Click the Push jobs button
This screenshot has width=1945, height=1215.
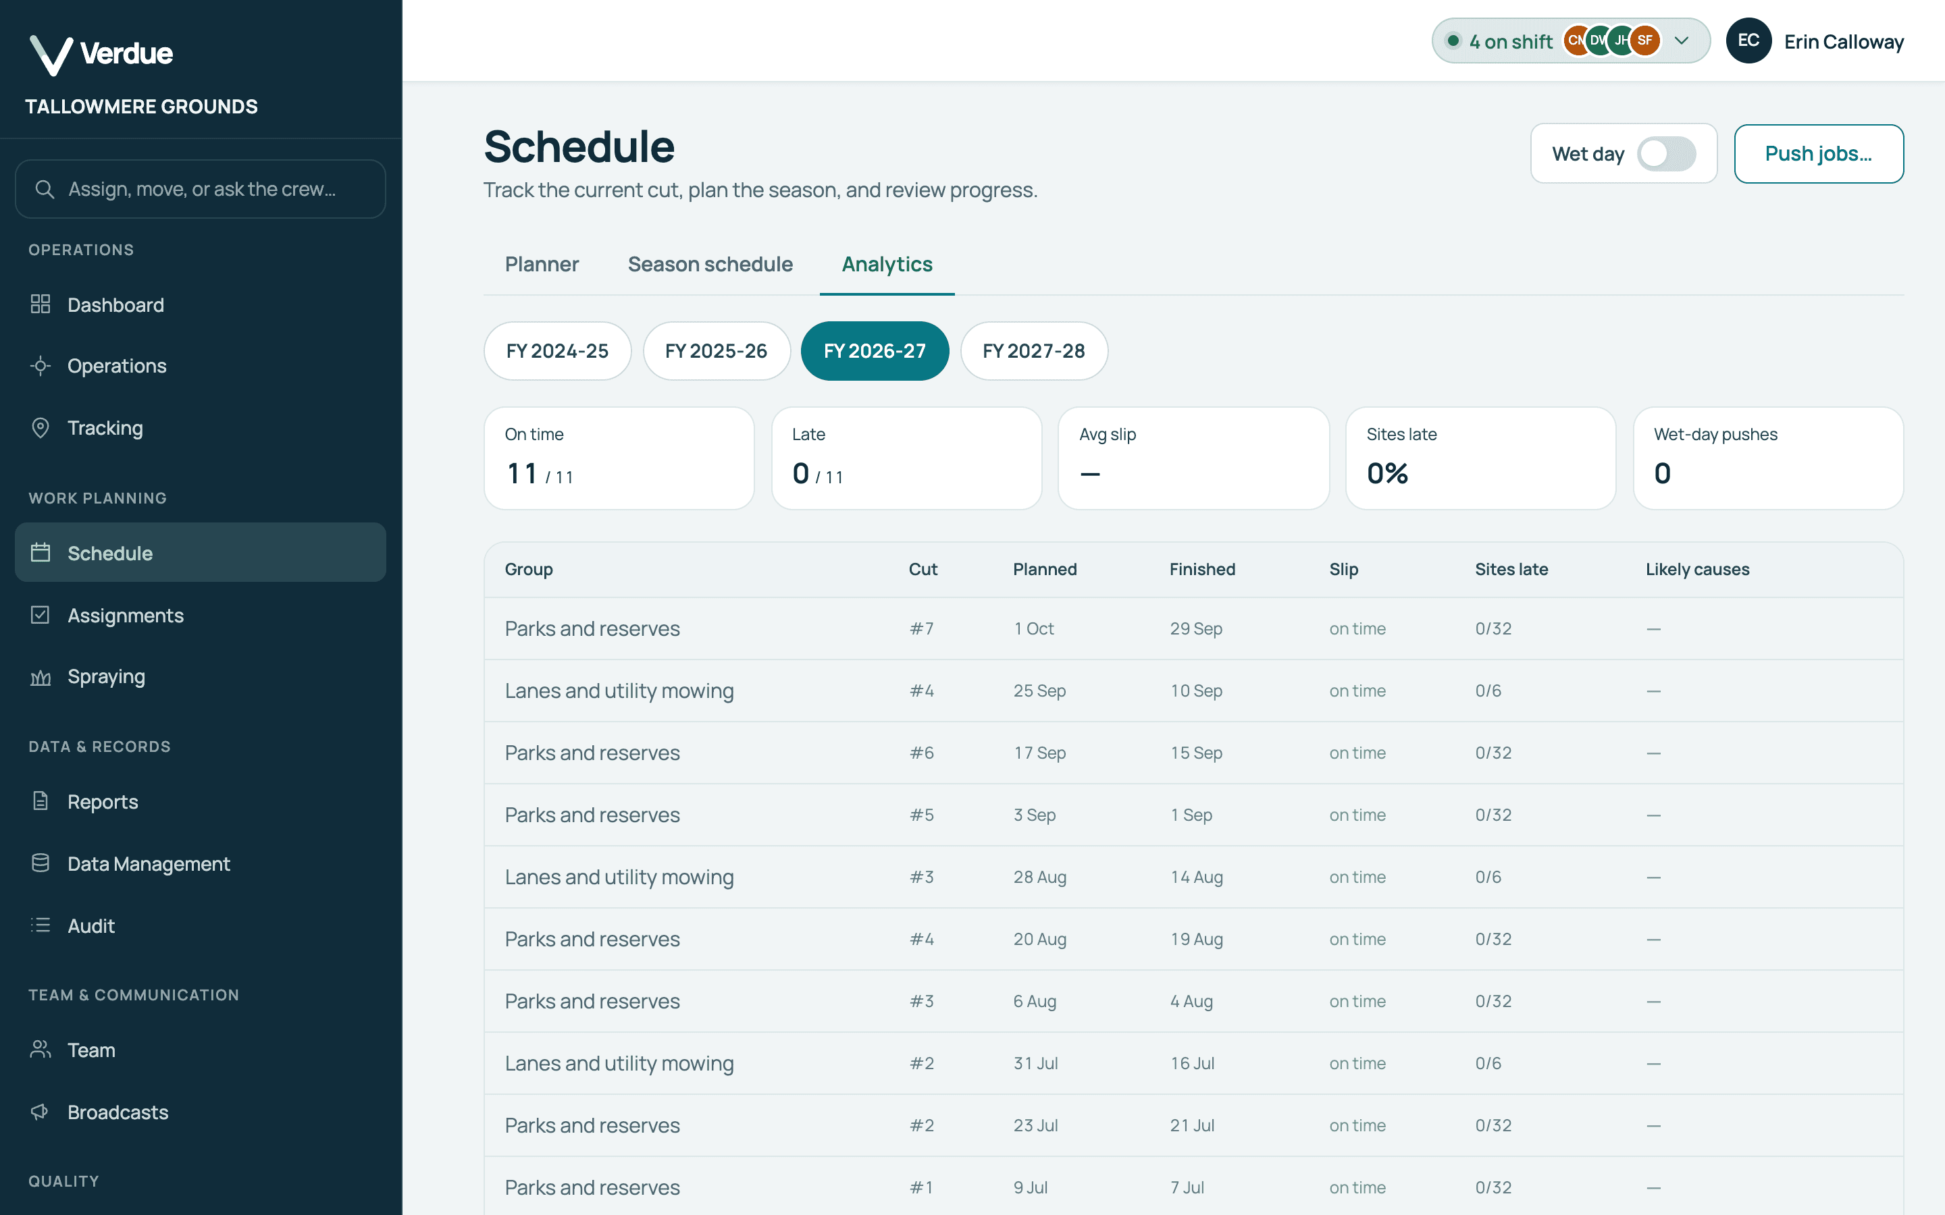click(1818, 153)
